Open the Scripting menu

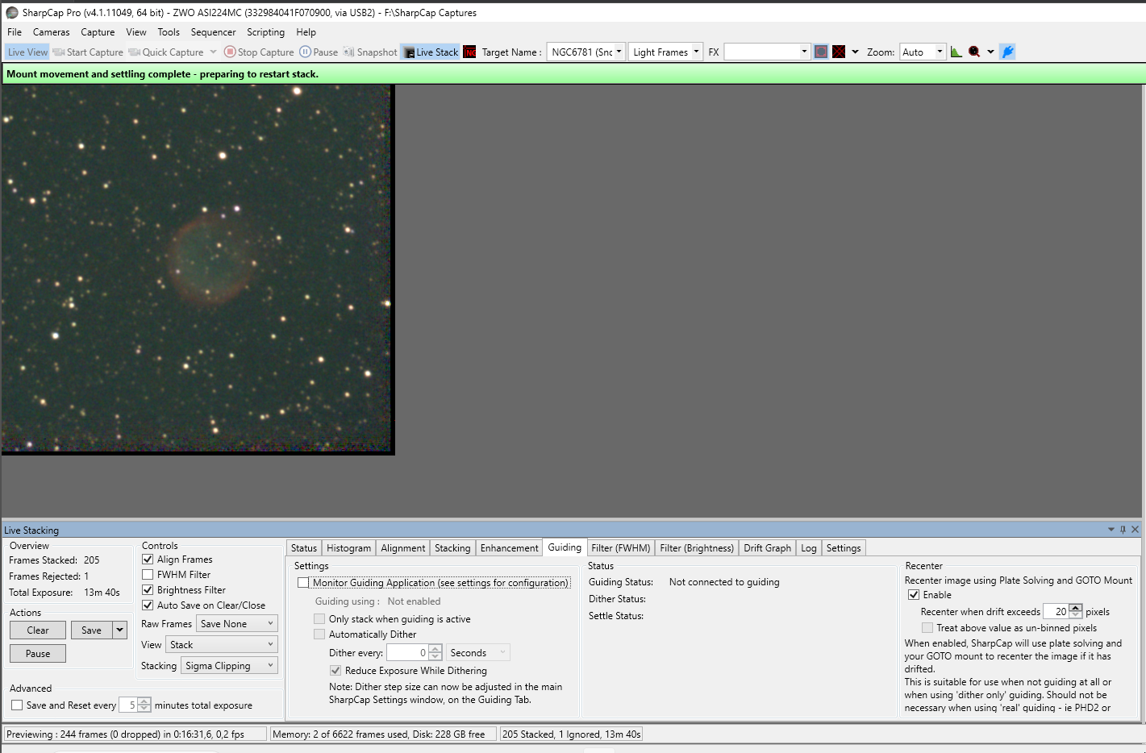265,32
